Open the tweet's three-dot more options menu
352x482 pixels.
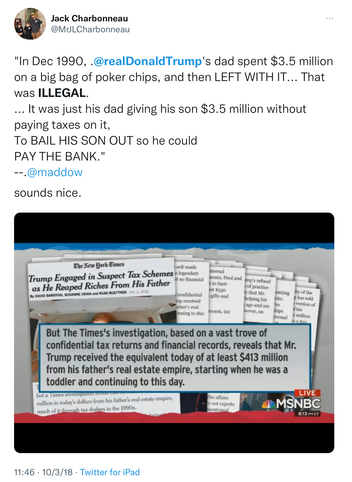coord(329,18)
